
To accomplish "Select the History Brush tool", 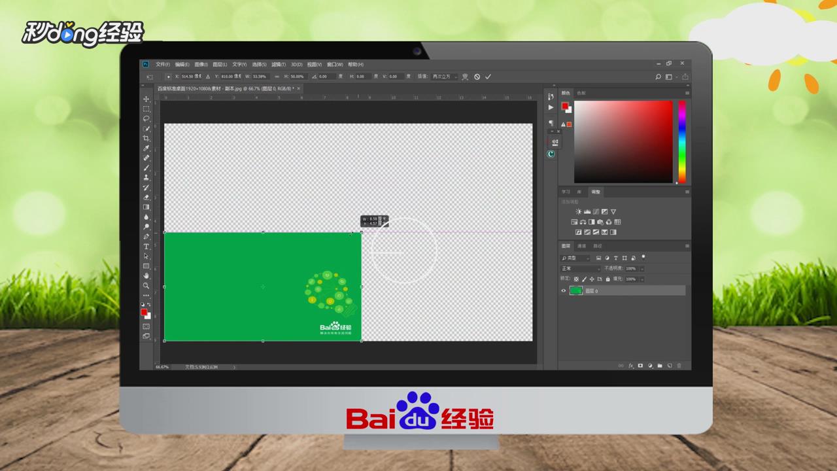I will click(x=146, y=187).
